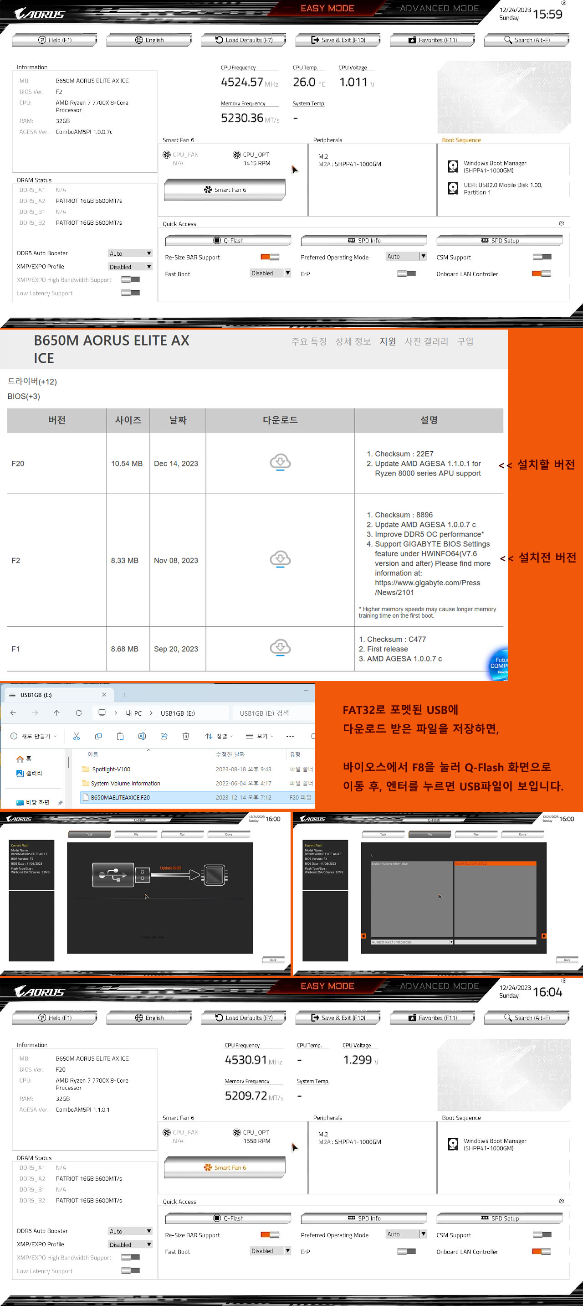Toggle CSM Support in 15:59 BIOS screen
Viewport: 583px width, 1306px height.
(542, 257)
